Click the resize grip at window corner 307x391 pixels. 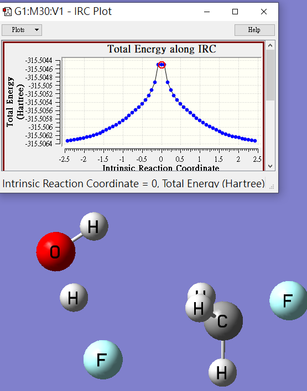click(x=272, y=187)
